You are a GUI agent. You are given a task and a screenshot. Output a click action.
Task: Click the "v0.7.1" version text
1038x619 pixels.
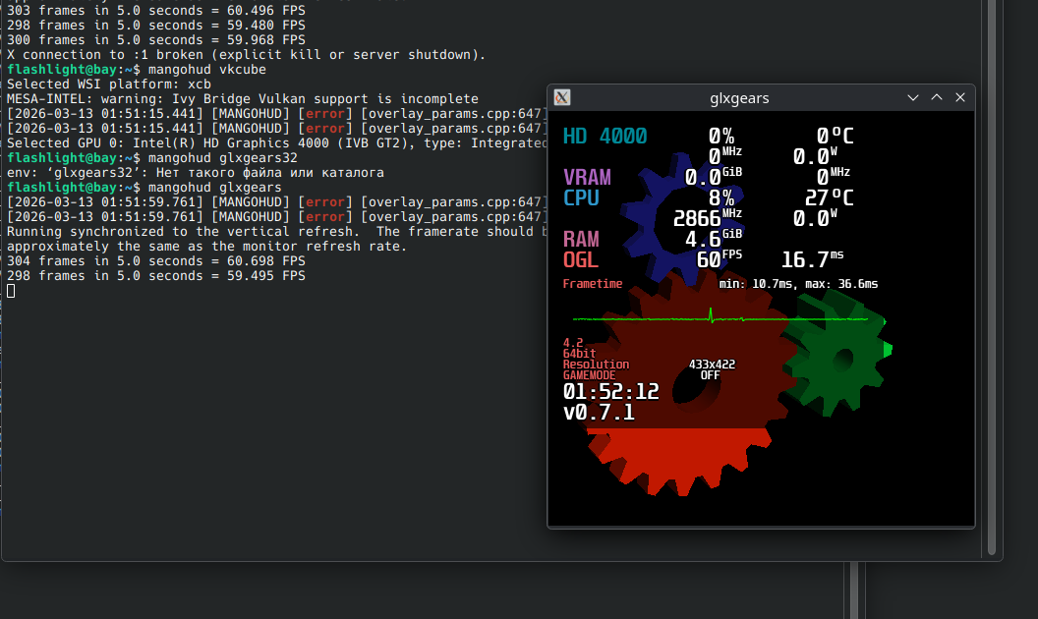pos(599,413)
